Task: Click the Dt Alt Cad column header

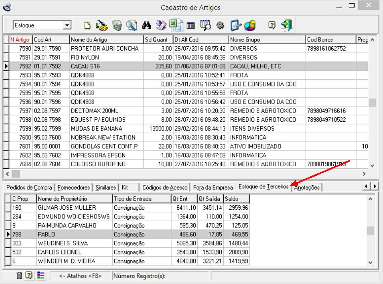Action: tap(200, 39)
